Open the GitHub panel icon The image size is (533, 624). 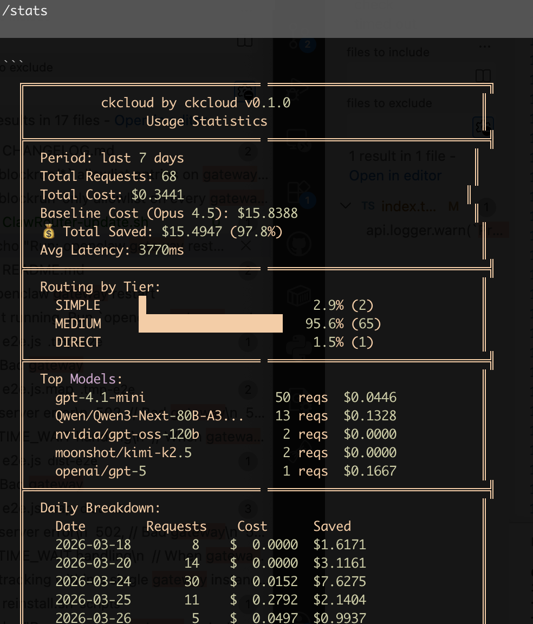tap(298, 245)
